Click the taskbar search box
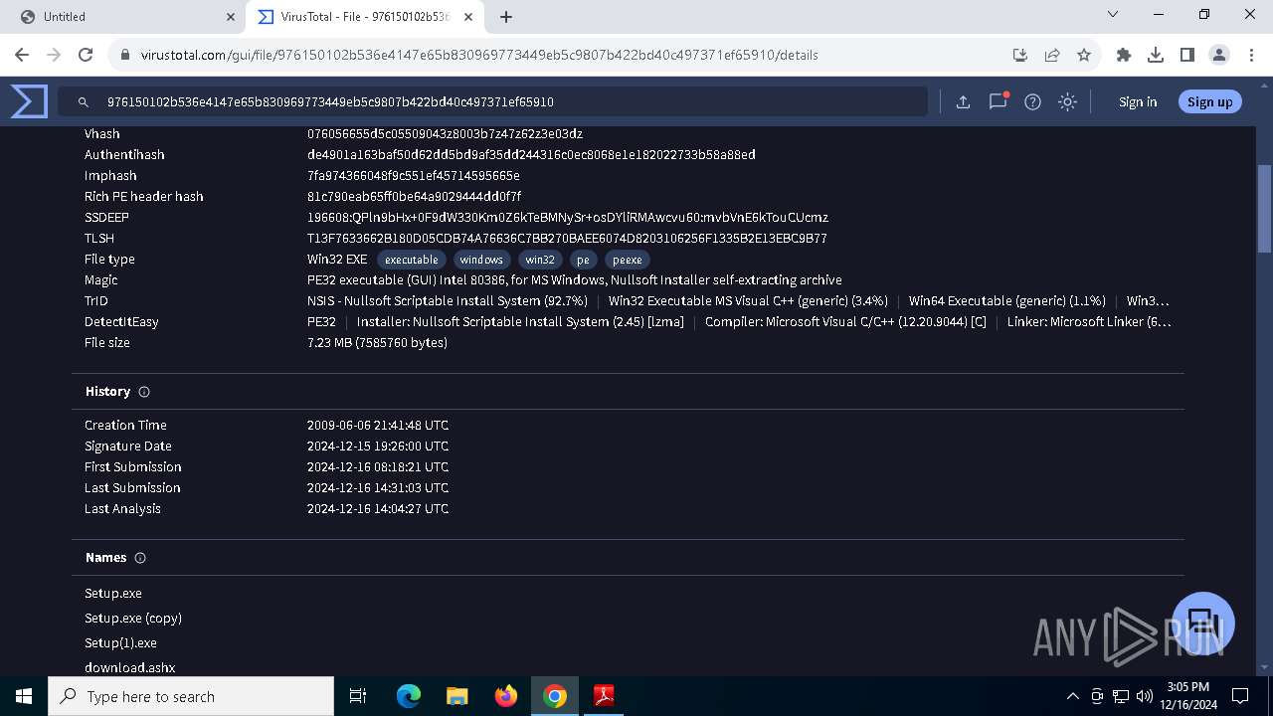Viewport: 1273px width, 716px height. [x=191, y=696]
